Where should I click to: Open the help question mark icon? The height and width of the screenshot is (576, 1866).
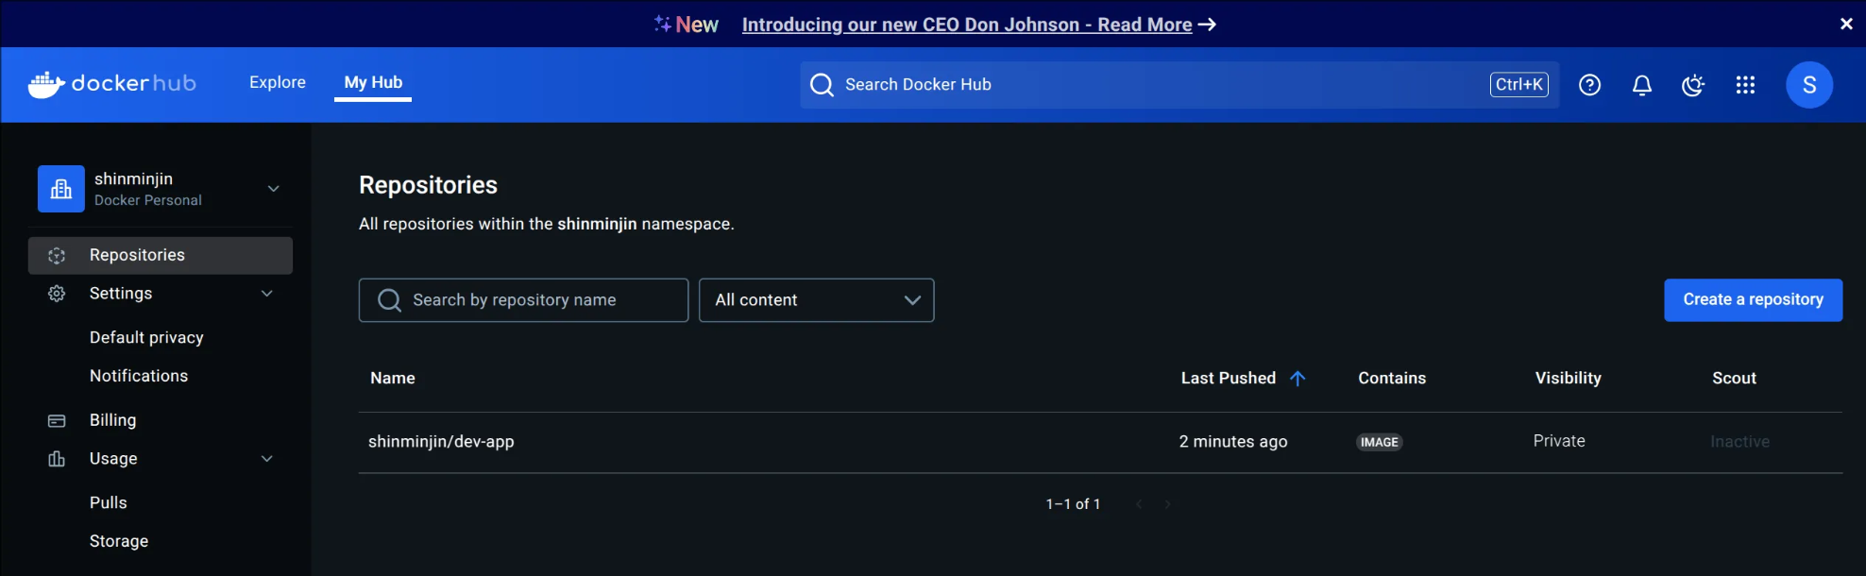[x=1590, y=85]
